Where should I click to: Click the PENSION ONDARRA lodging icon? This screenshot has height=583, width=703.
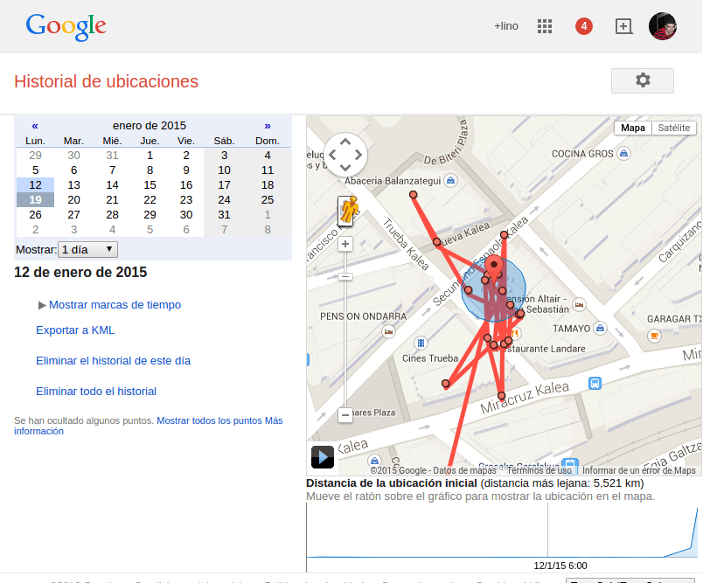(x=388, y=332)
